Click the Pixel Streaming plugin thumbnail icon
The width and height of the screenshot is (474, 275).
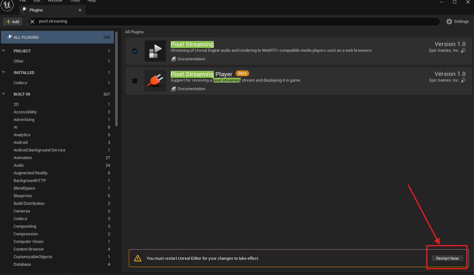point(155,51)
